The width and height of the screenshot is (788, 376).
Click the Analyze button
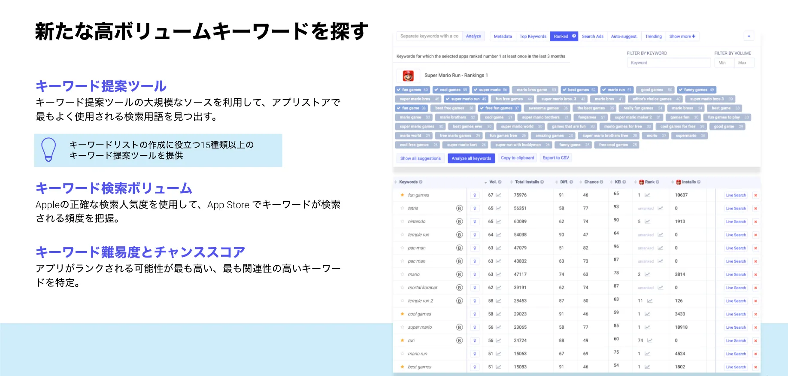coord(473,36)
